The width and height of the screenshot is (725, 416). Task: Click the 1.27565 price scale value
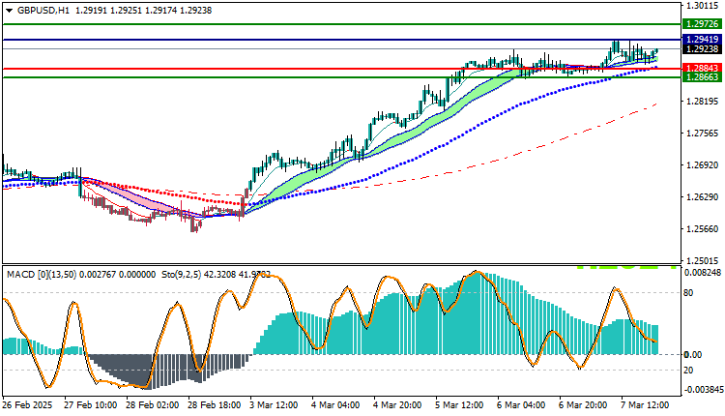(703, 134)
